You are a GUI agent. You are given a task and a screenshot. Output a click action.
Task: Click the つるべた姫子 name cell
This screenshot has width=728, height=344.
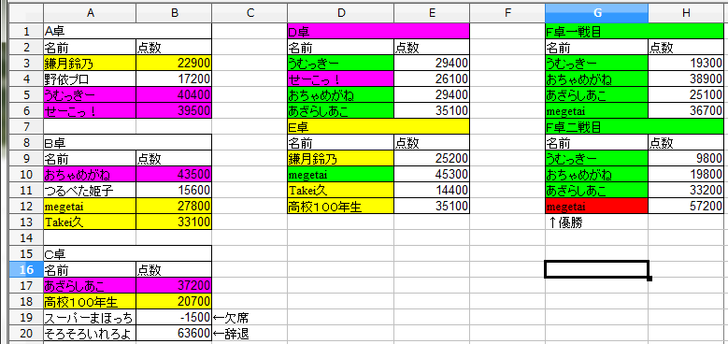point(90,190)
